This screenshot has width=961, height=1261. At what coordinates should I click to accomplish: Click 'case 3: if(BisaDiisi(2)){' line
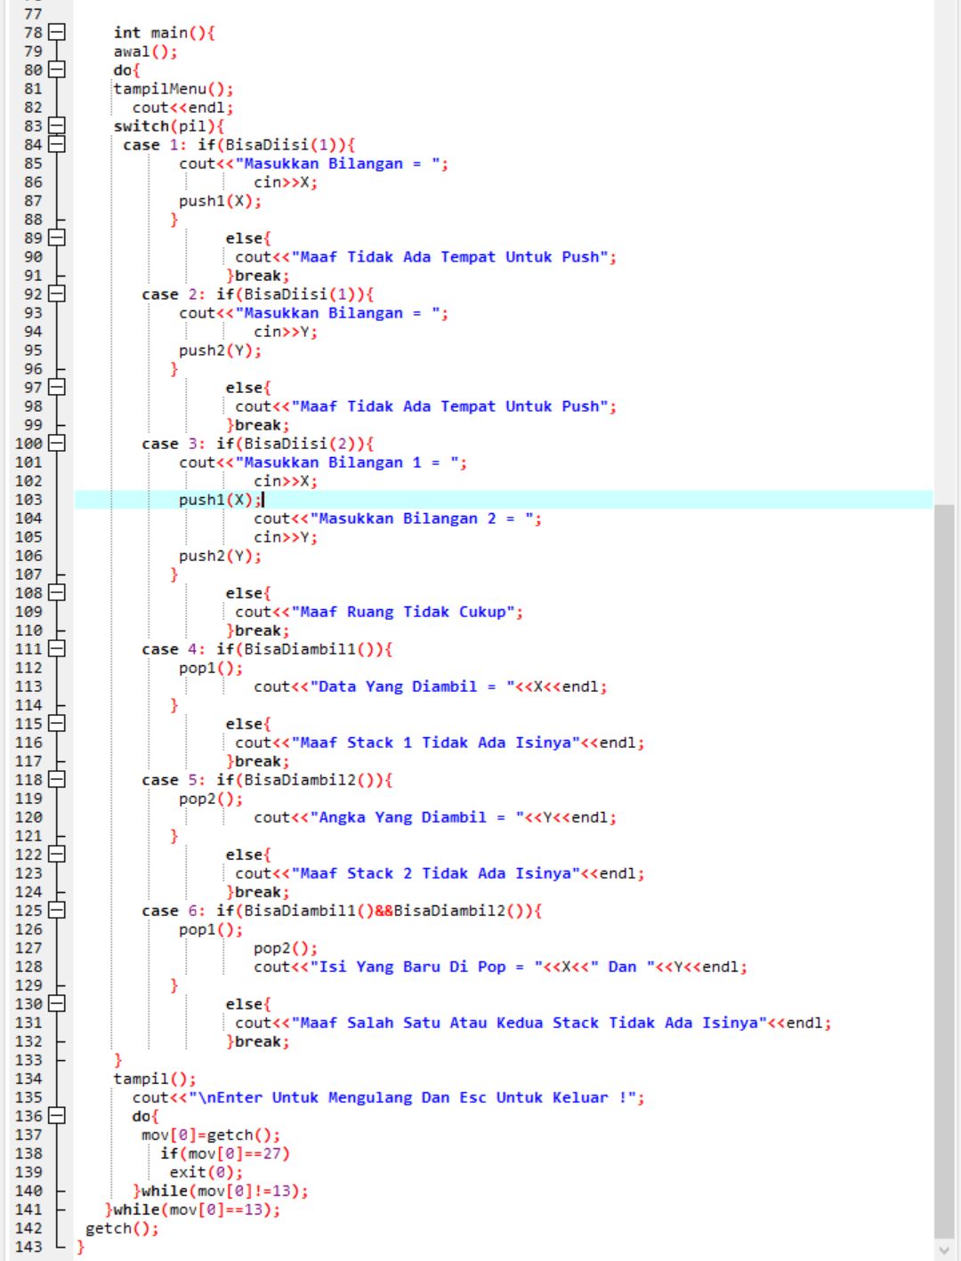258,444
